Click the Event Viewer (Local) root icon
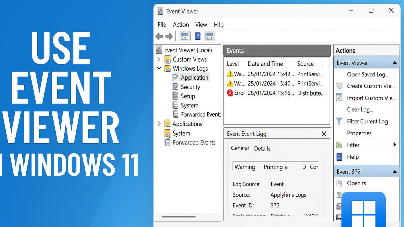 tap(159, 50)
